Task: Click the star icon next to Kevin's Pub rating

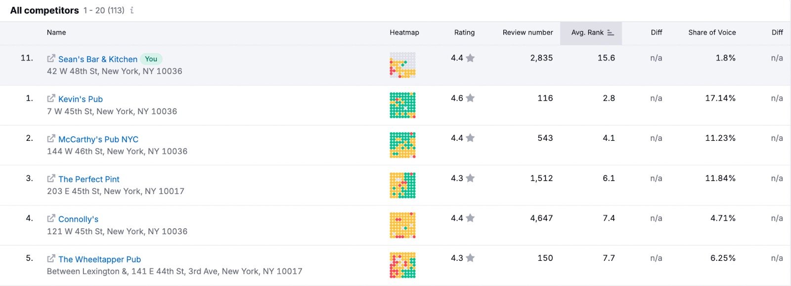Action: coord(470,98)
